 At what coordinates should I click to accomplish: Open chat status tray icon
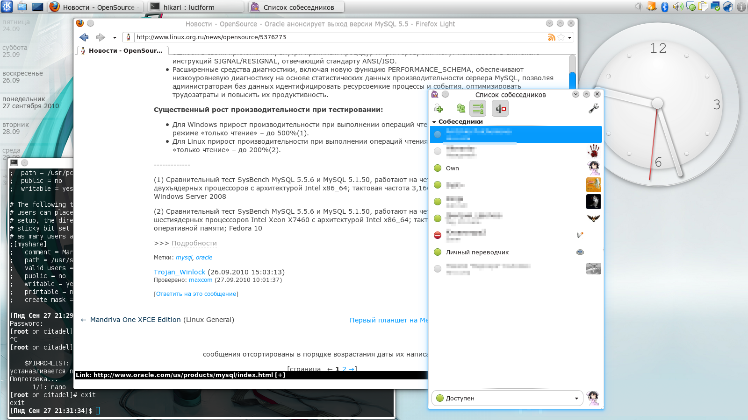click(x=690, y=7)
